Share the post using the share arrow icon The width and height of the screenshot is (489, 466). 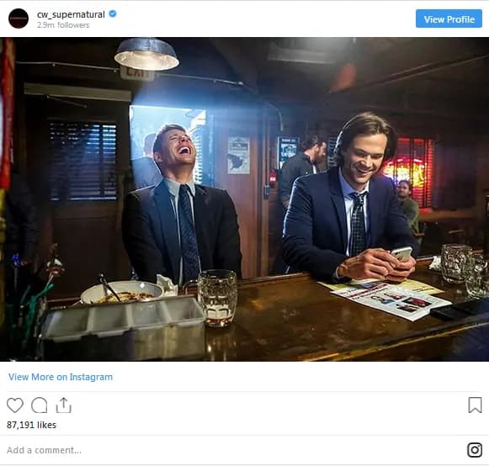coord(64,405)
